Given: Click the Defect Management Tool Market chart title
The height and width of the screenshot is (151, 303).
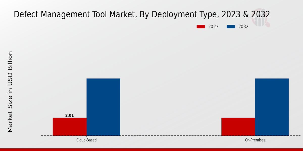Looking at the screenshot, I should (x=142, y=14).
